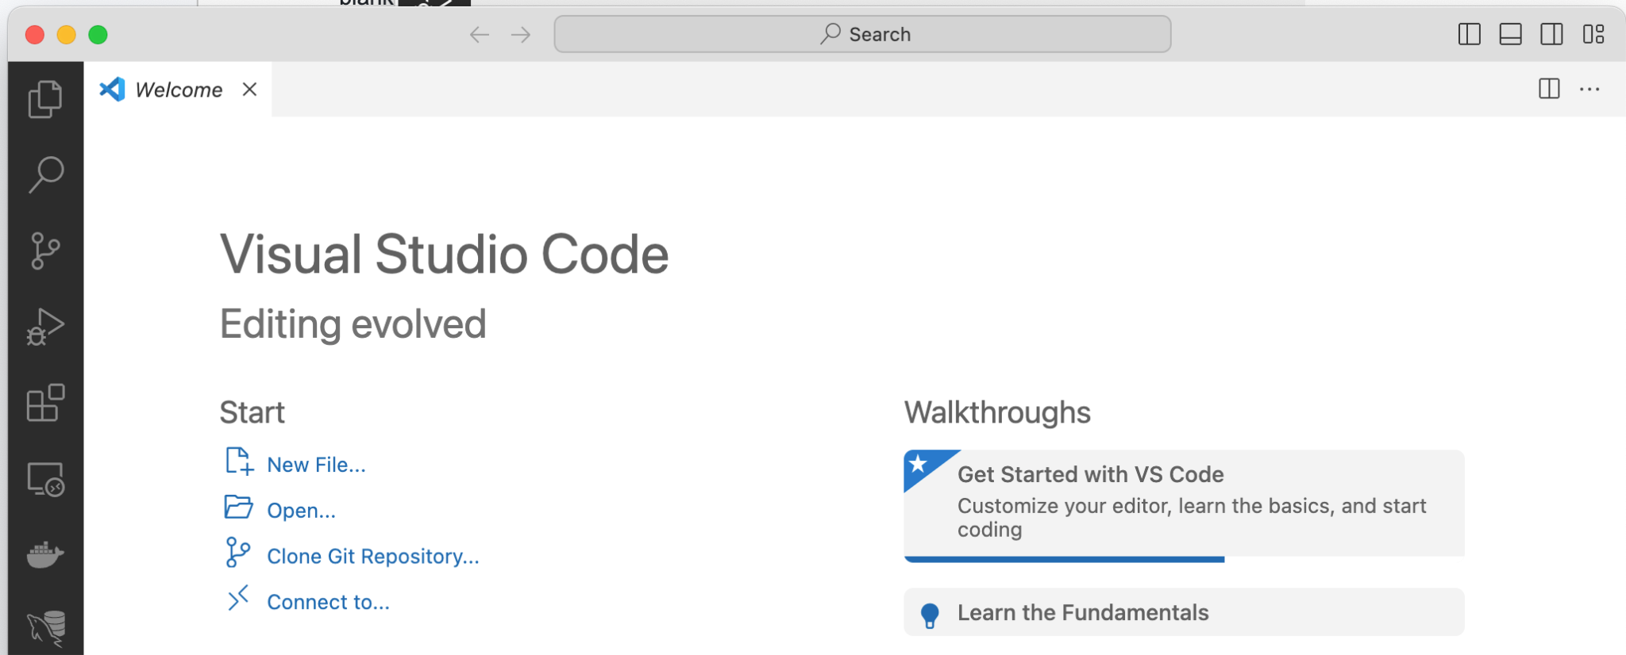Toggle the Primary Side Bar

pyautogui.click(x=1469, y=34)
